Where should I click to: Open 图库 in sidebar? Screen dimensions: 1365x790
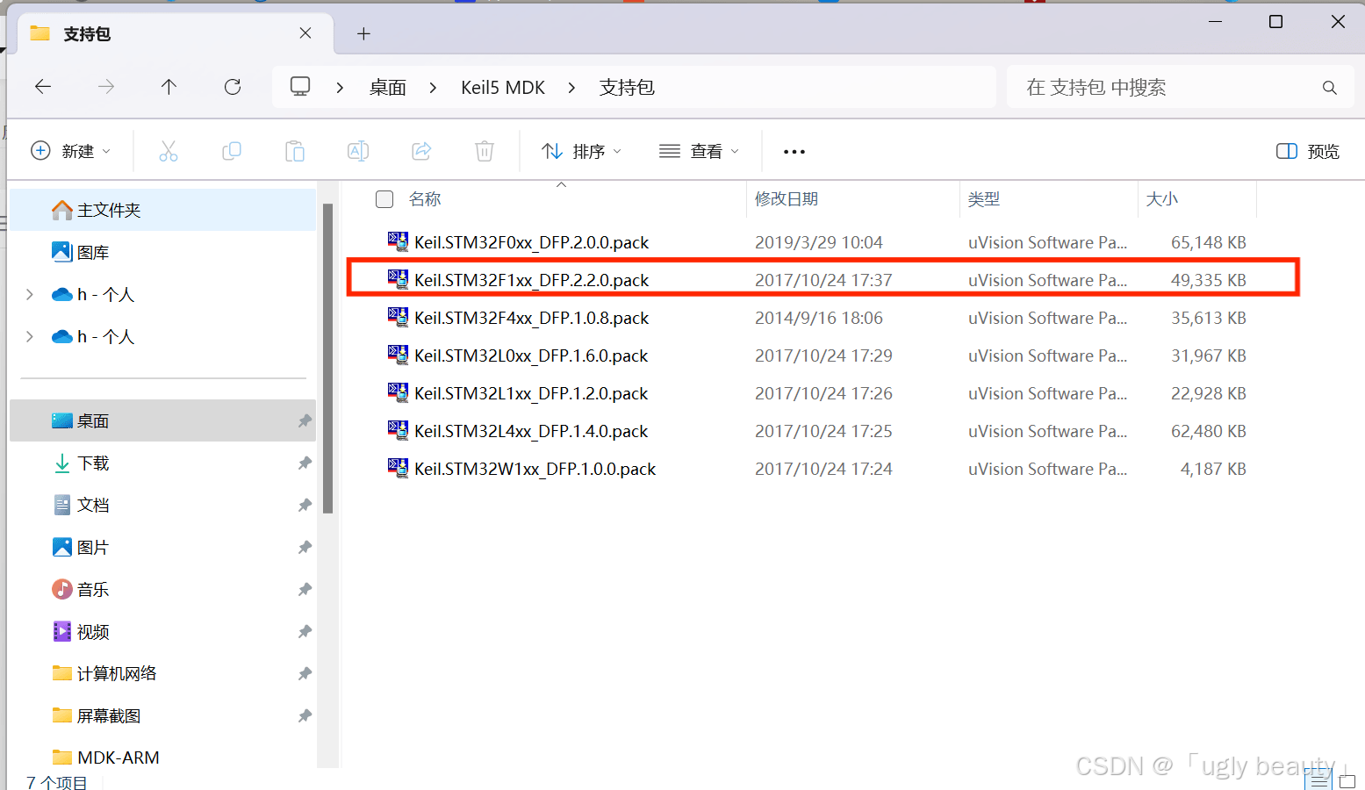[162, 252]
